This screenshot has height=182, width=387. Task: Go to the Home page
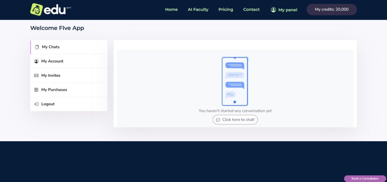[171, 9]
